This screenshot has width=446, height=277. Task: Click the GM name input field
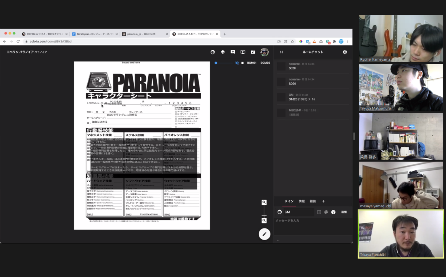coord(299,212)
